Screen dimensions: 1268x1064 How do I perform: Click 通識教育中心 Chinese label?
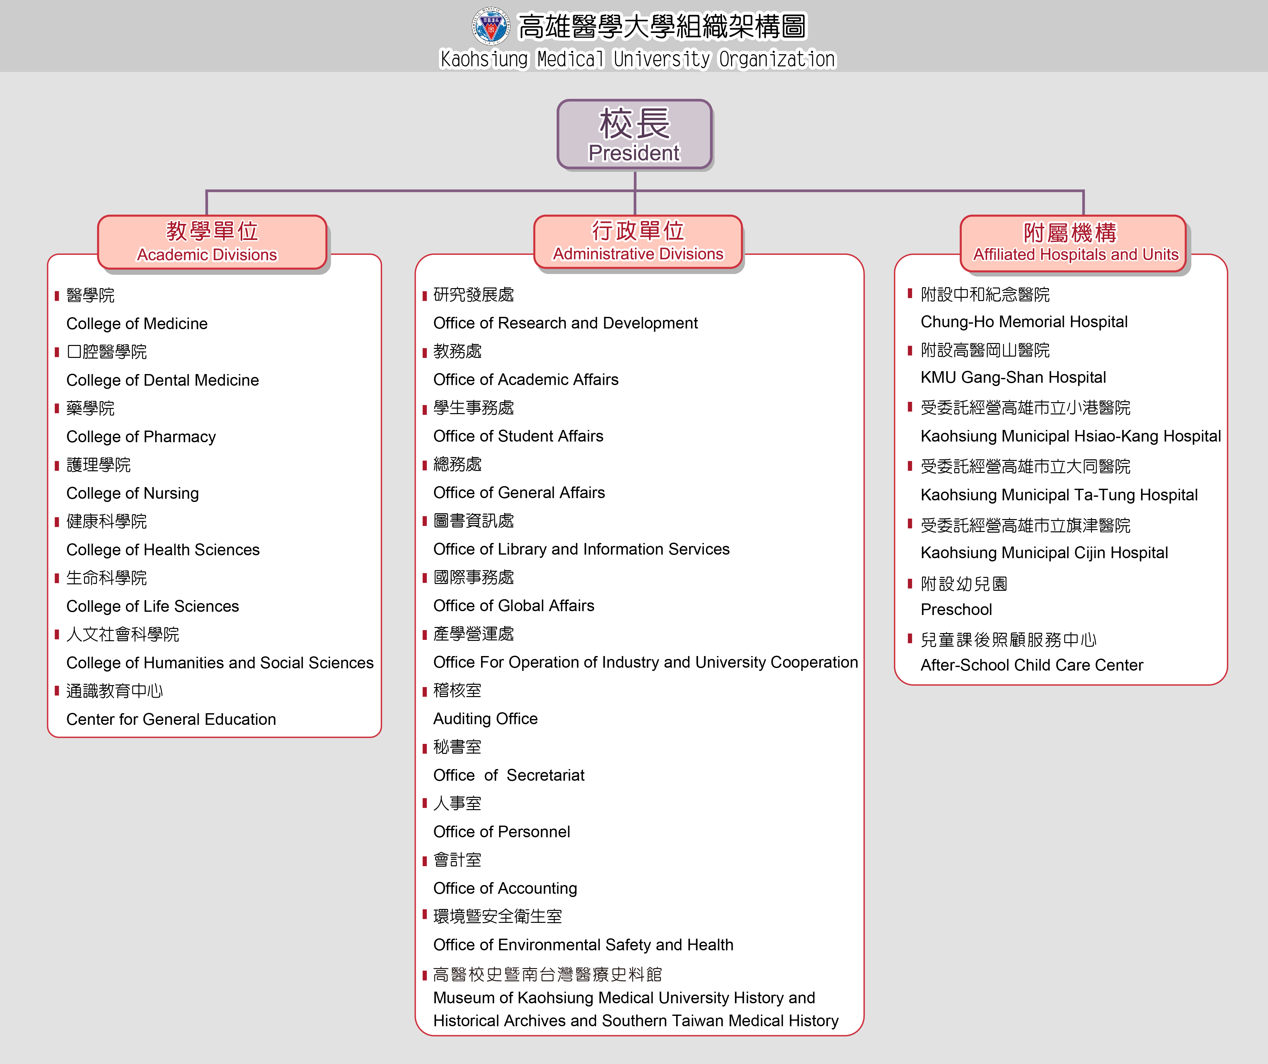pyautogui.click(x=115, y=691)
